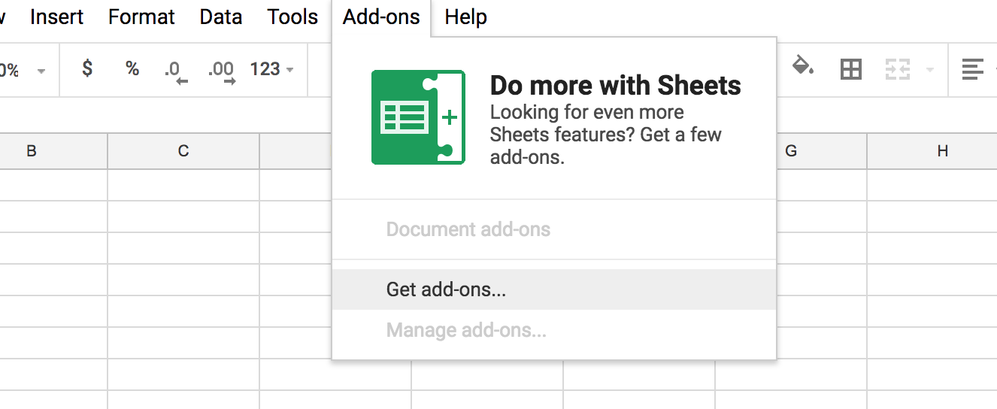The height and width of the screenshot is (409, 997).
Task: Expand the zoom percentage dropdown arrow
Action: [41, 71]
